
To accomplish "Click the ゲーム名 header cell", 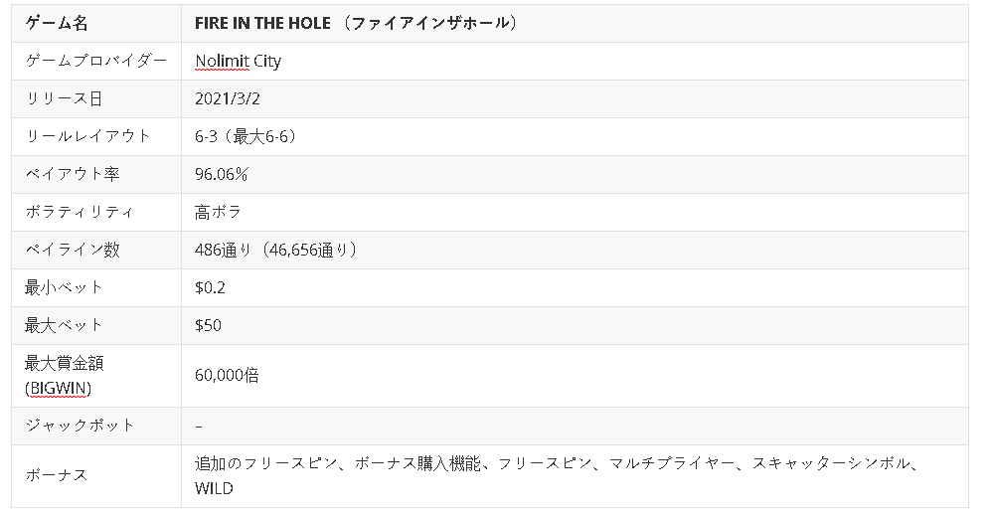I will tap(96, 24).
